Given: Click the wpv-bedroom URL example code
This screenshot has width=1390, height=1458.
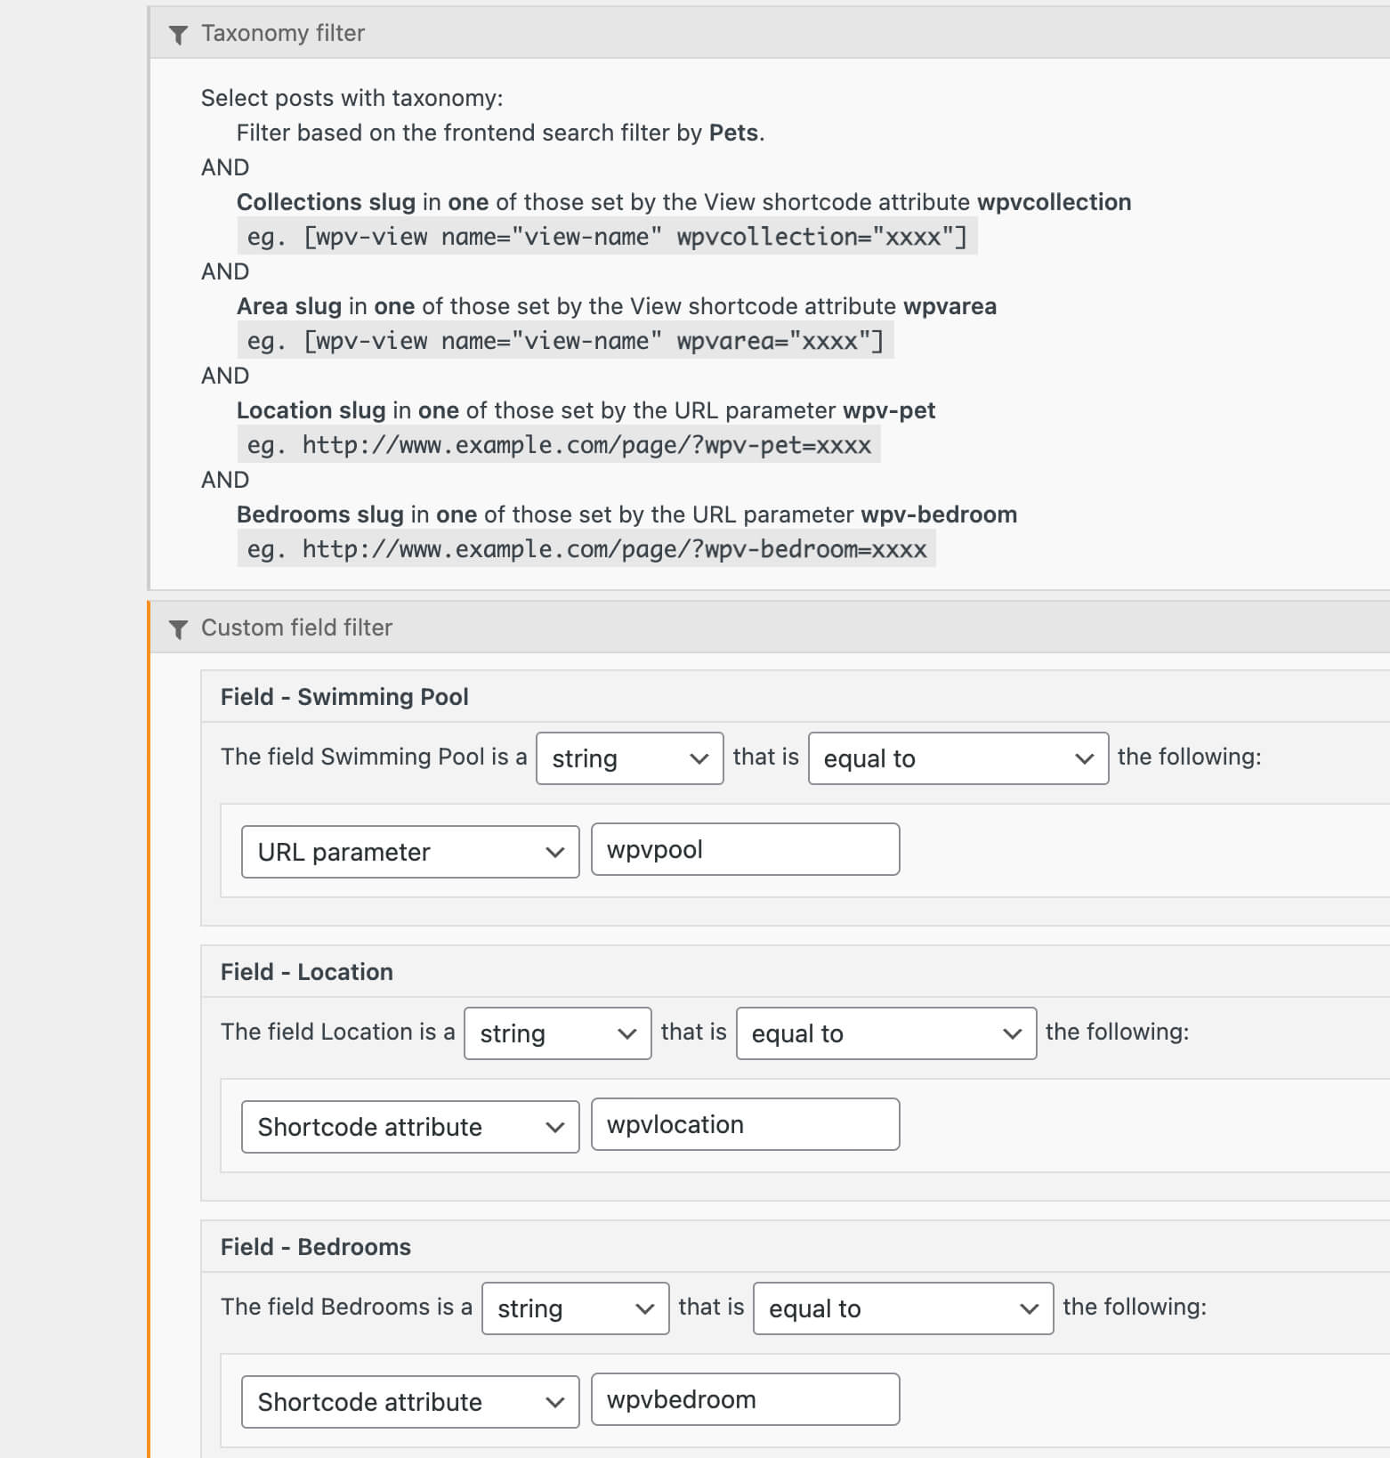Looking at the screenshot, I should click(x=586, y=549).
